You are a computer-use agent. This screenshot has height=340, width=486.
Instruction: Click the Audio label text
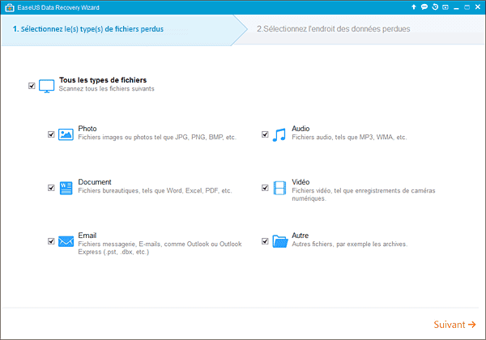pos(301,129)
